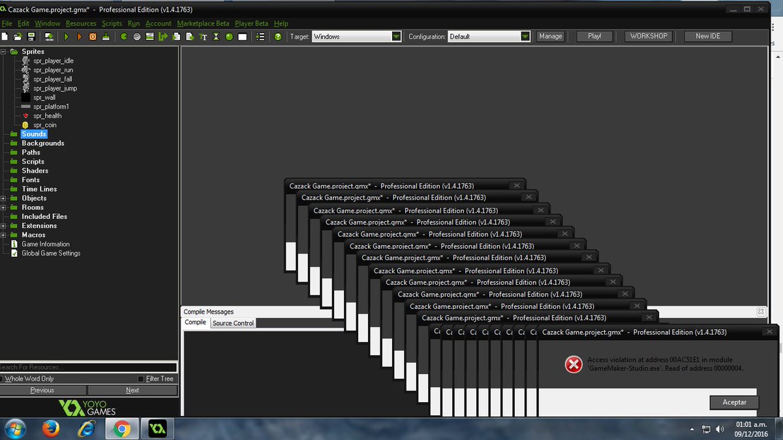The width and height of the screenshot is (783, 440).
Task: Show hidden tray icons arrow
Action: [692, 430]
